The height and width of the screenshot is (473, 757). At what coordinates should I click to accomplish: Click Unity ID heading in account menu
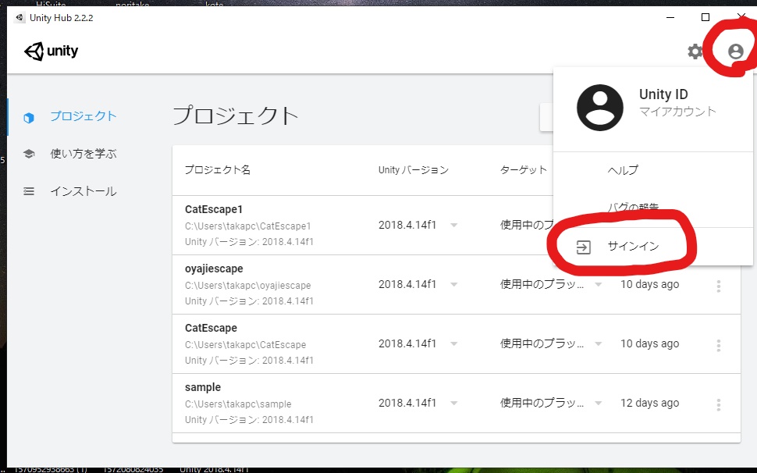tap(663, 94)
